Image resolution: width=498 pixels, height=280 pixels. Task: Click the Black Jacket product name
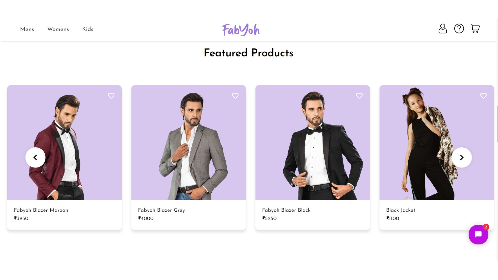coord(400,210)
